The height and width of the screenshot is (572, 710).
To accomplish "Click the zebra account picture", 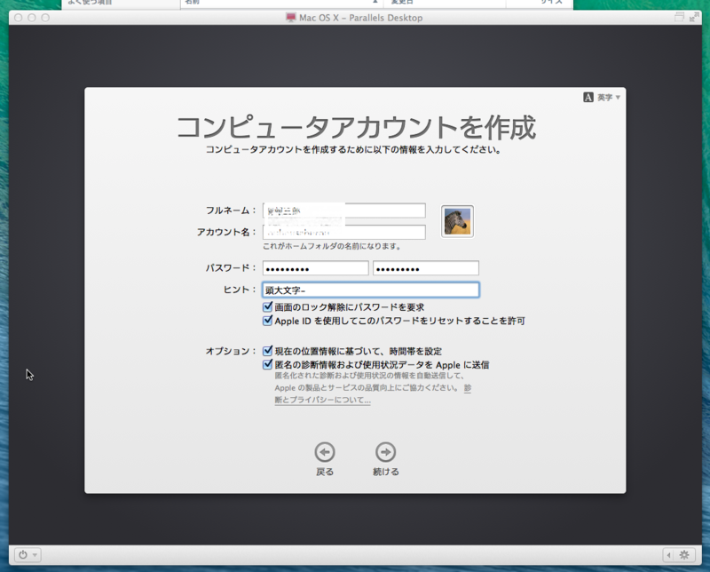I will [459, 219].
